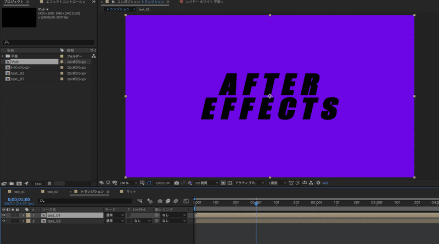439x244 pixels.
Task: Click label color swatch of text_01 layer
Action: click(x=29, y=215)
